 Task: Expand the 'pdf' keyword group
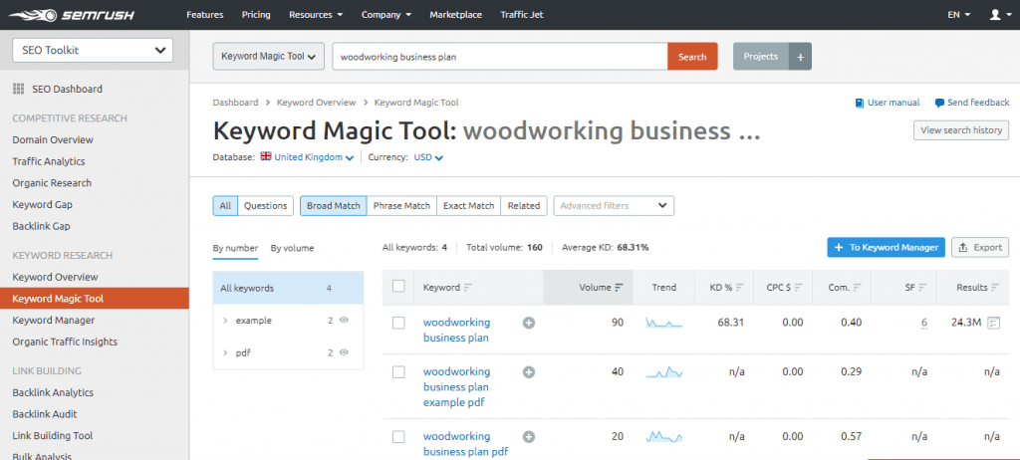coord(225,352)
